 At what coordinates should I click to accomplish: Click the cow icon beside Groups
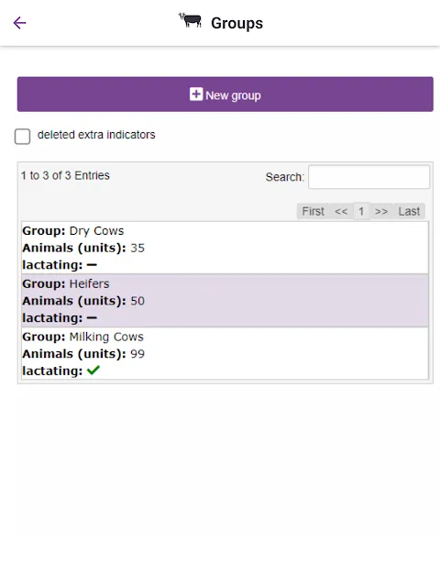click(x=190, y=20)
